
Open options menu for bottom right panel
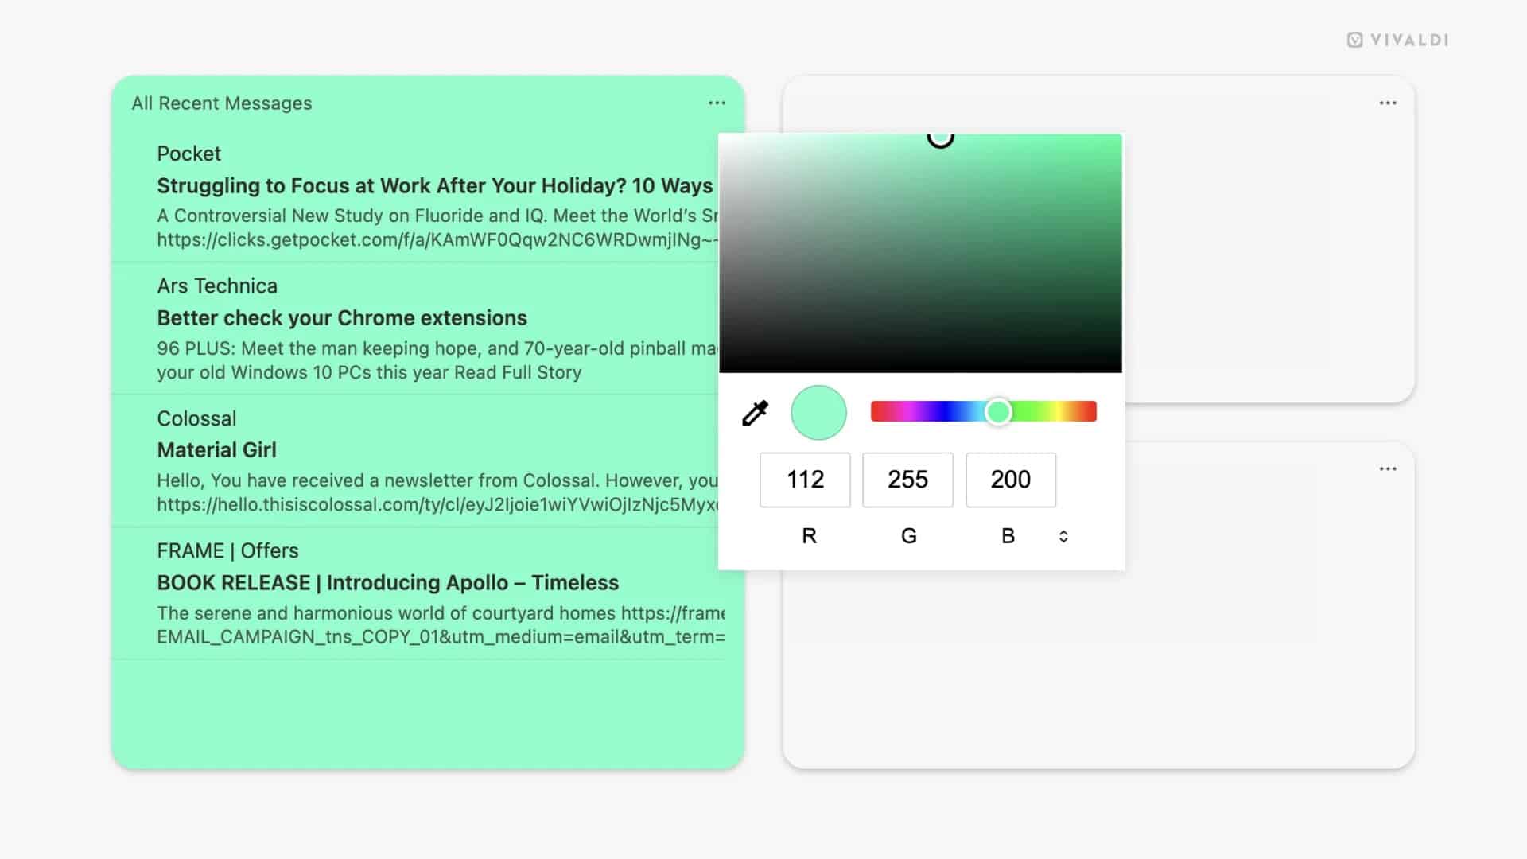(x=1388, y=468)
